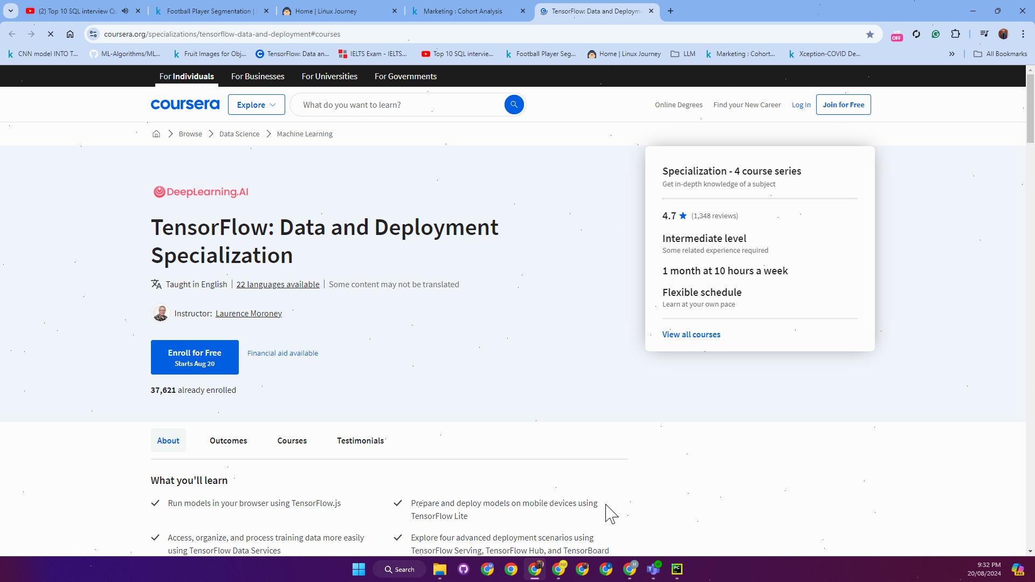Open the IELTS Exam bookmark
Viewport: 1035px width, 582px height.
coord(373,54)
